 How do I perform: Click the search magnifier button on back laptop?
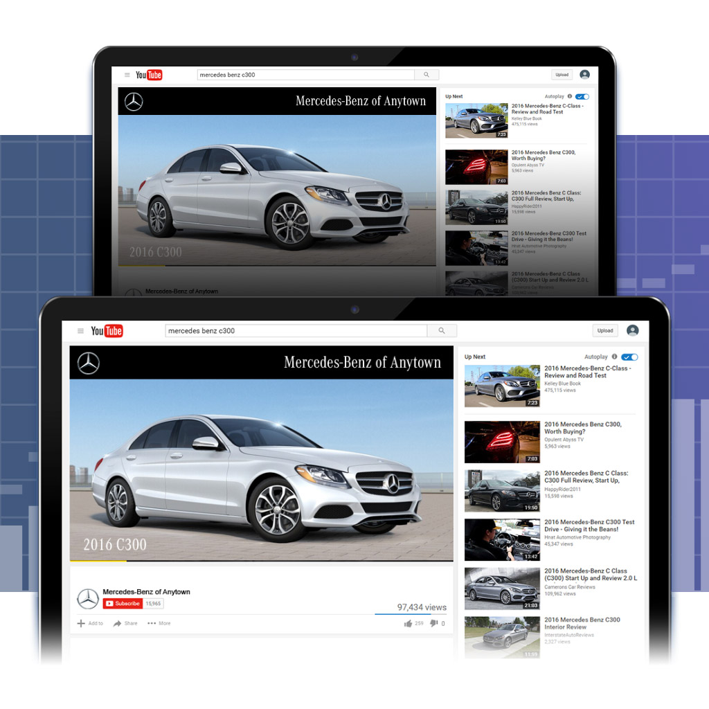click(427, 75)
